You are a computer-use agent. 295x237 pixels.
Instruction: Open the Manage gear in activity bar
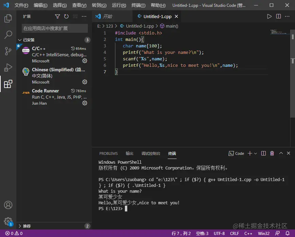[8, 221]
